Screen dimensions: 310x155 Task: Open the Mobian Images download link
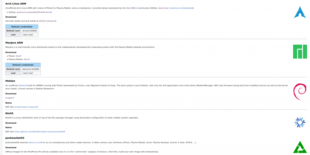9,98
